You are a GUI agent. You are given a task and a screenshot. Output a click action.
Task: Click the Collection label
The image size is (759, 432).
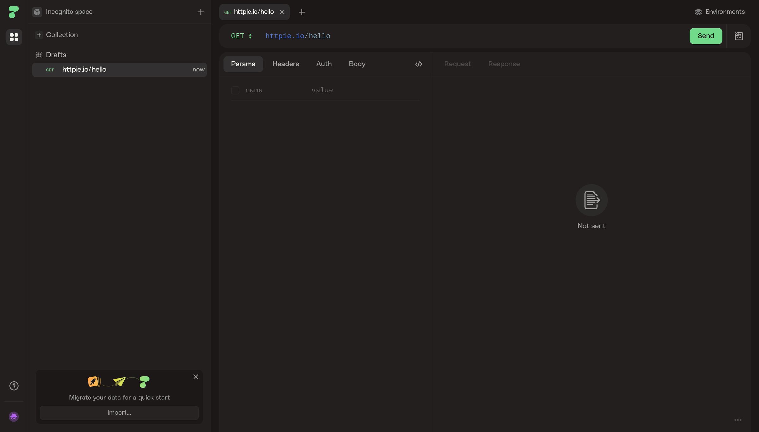point(62,35)
